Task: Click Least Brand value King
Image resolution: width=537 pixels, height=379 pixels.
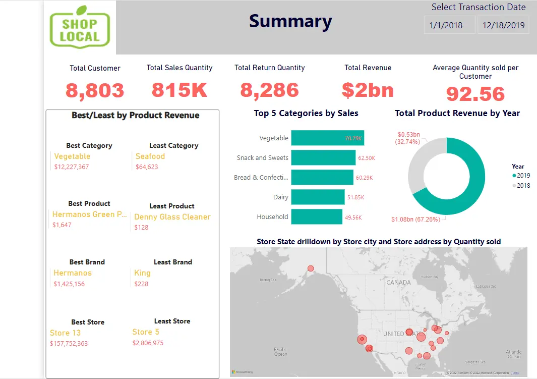Action: pyautogui.click(x=143, y=273)
